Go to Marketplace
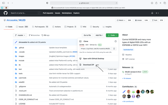This screenshot has height=105, width=168. [x=67, y=13]
